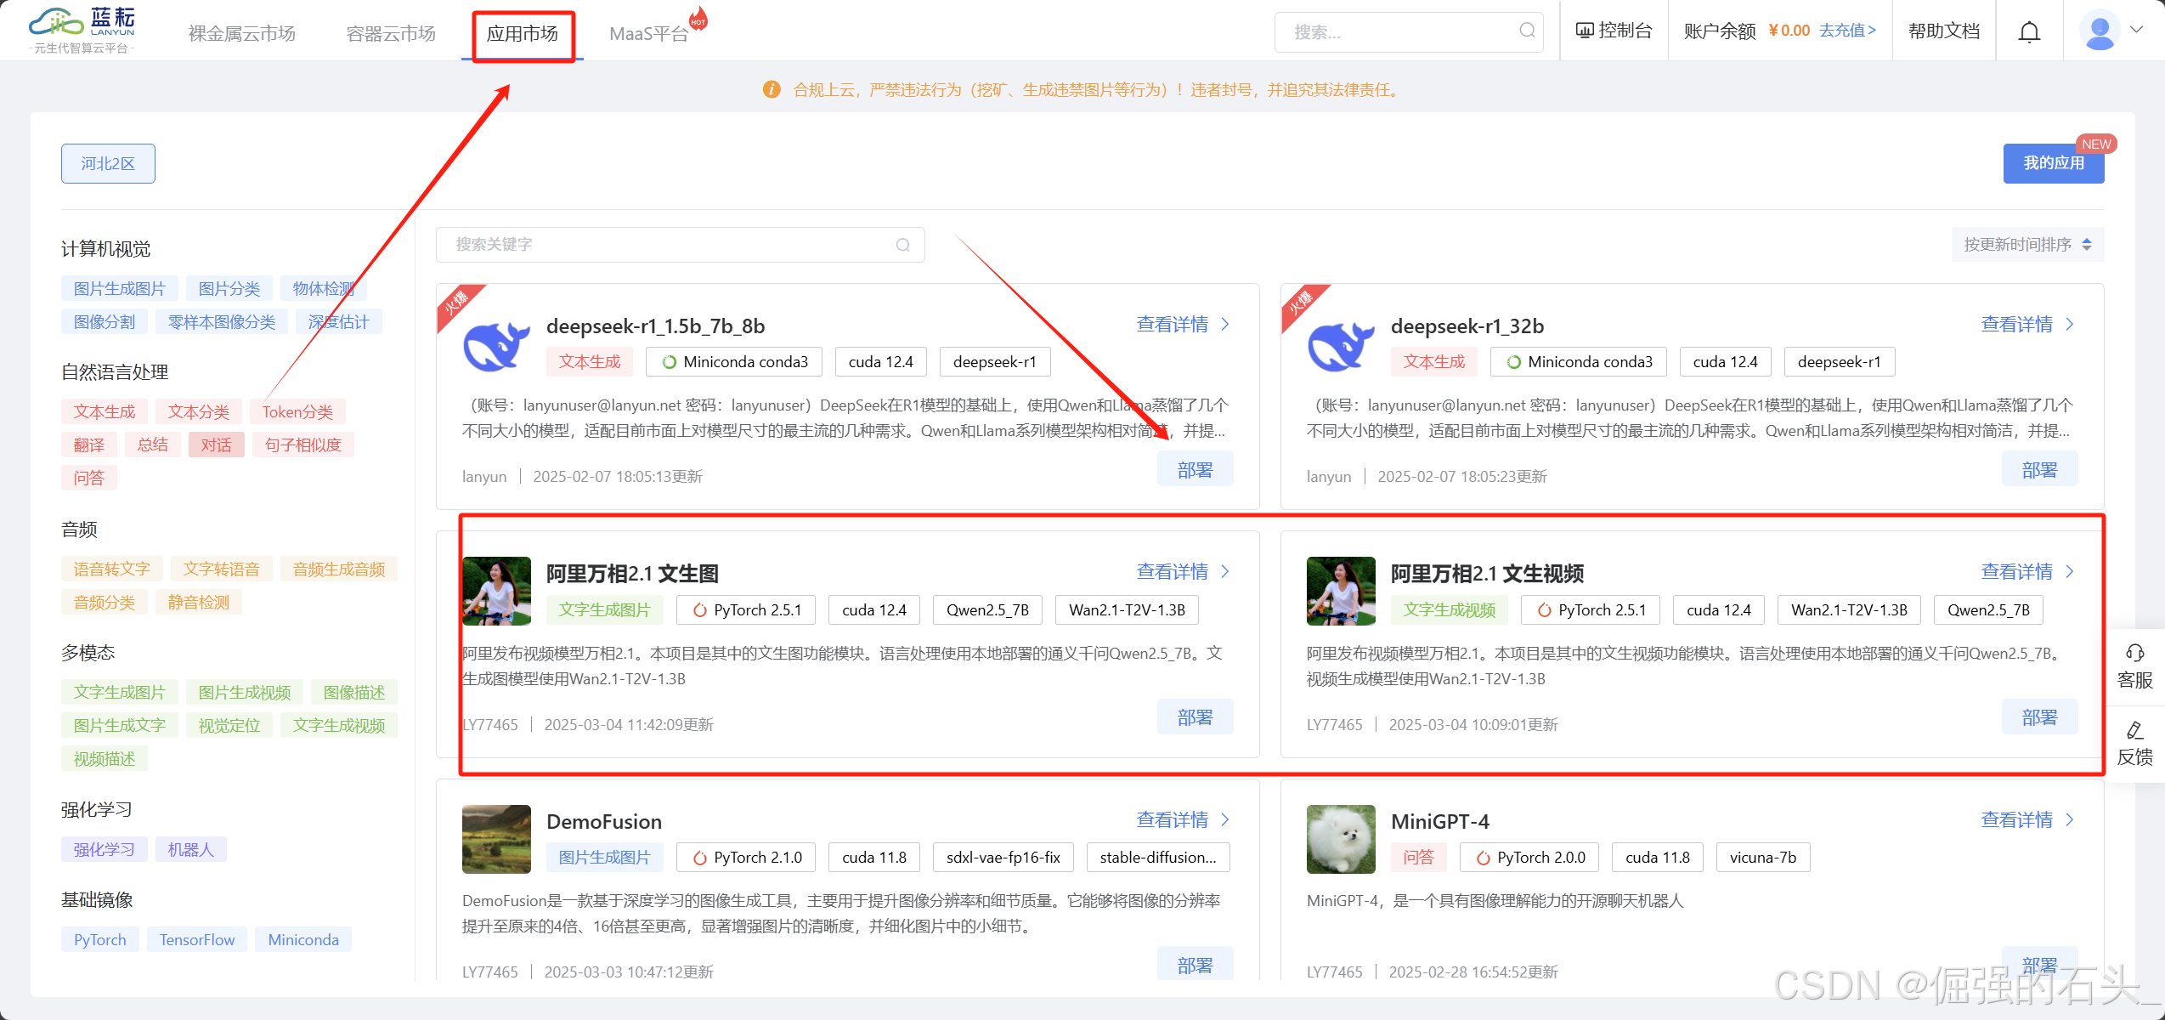Click the MiniGPT-4 dog thumbnail
Image resolution: width=2165 pixels, height=1020 pixels.
coord(1340,839)
